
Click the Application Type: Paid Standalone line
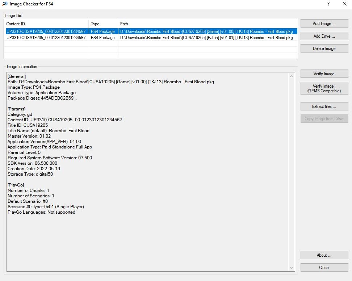click(x=50, y=147)
